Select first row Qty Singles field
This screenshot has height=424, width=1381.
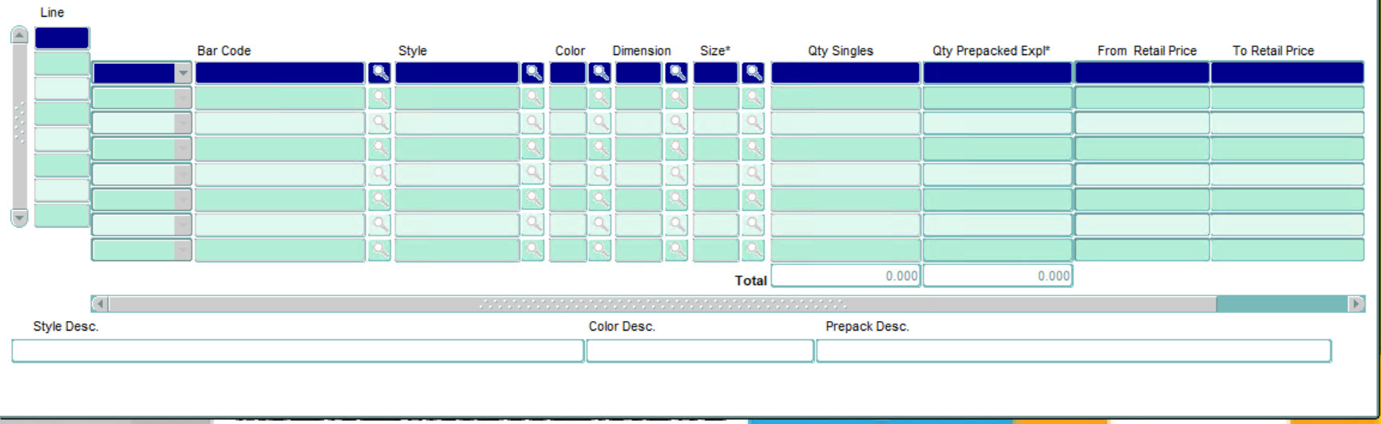point(845,73)
